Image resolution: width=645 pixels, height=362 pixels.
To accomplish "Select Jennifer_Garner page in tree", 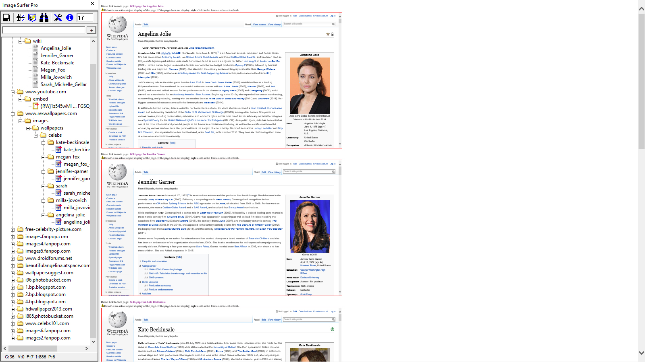I will (x=57, y=56).
